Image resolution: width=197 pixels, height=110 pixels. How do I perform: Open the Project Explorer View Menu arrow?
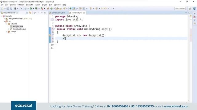click(x=39, y=13)
